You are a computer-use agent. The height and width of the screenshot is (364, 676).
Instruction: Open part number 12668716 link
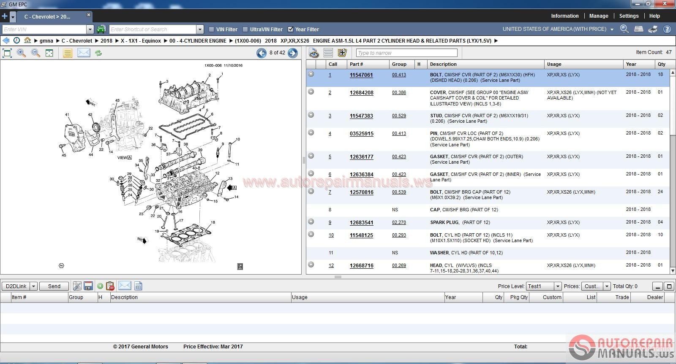click(x=361, y=266)
